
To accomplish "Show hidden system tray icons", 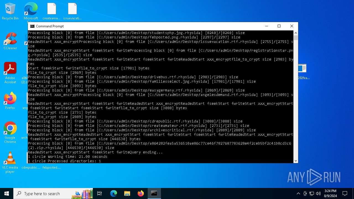I will 298,193.
